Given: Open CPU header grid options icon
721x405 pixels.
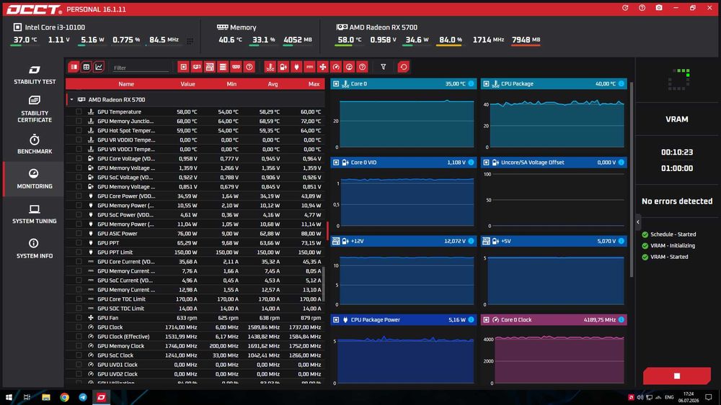Looking at the screenshot, I should click(190, 41).
